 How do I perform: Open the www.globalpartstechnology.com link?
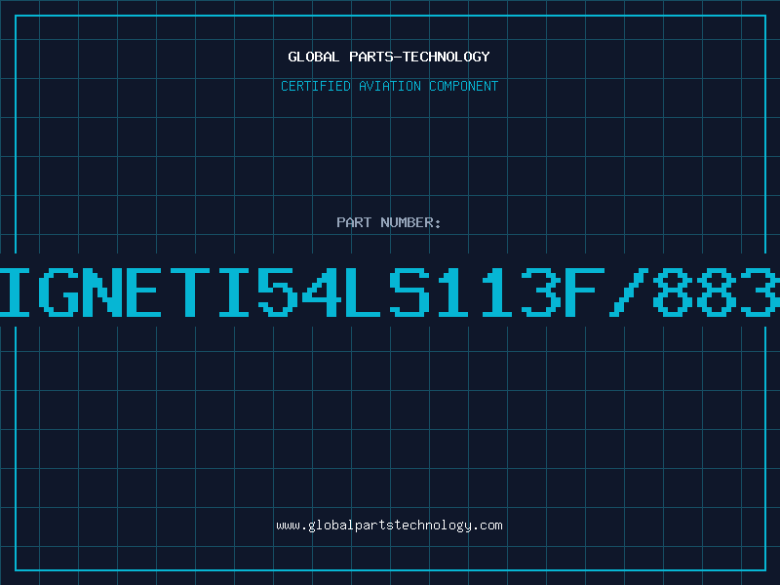(x=389, y=526)
